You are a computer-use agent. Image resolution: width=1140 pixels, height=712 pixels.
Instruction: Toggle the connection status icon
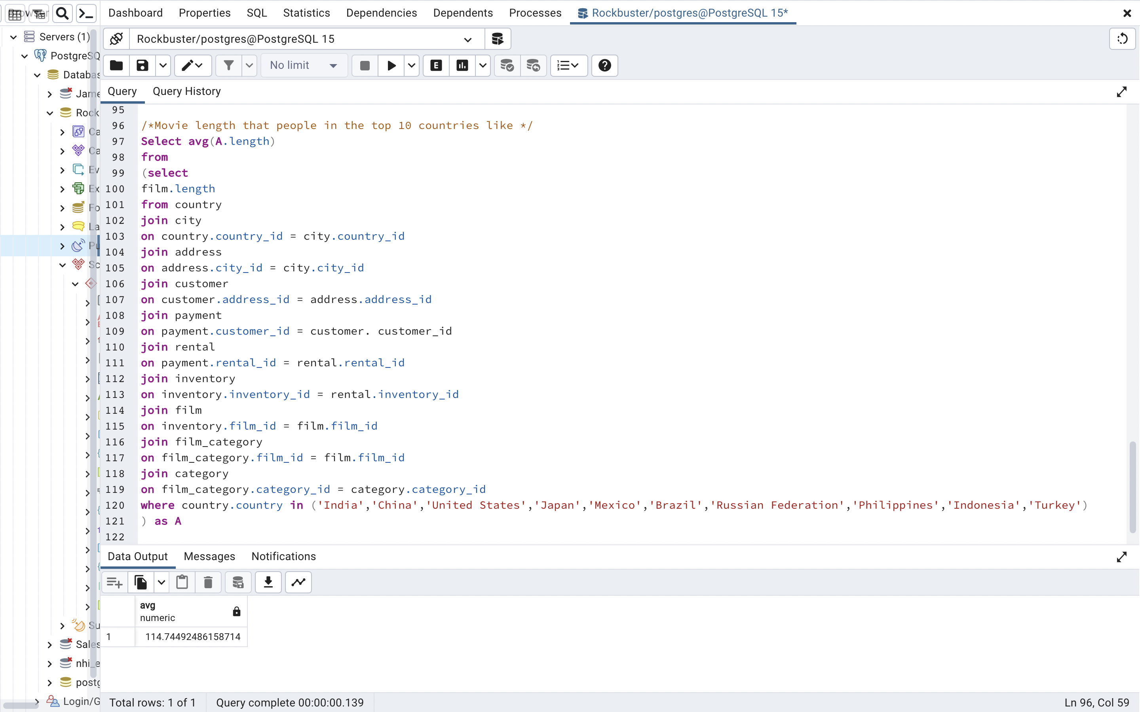pos(116,39)
